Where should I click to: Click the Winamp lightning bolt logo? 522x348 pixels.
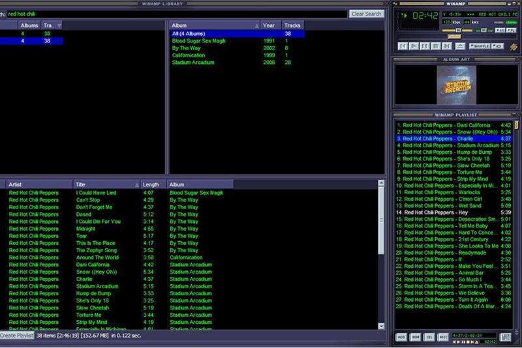pyautogui.click(x=514, y=47)
